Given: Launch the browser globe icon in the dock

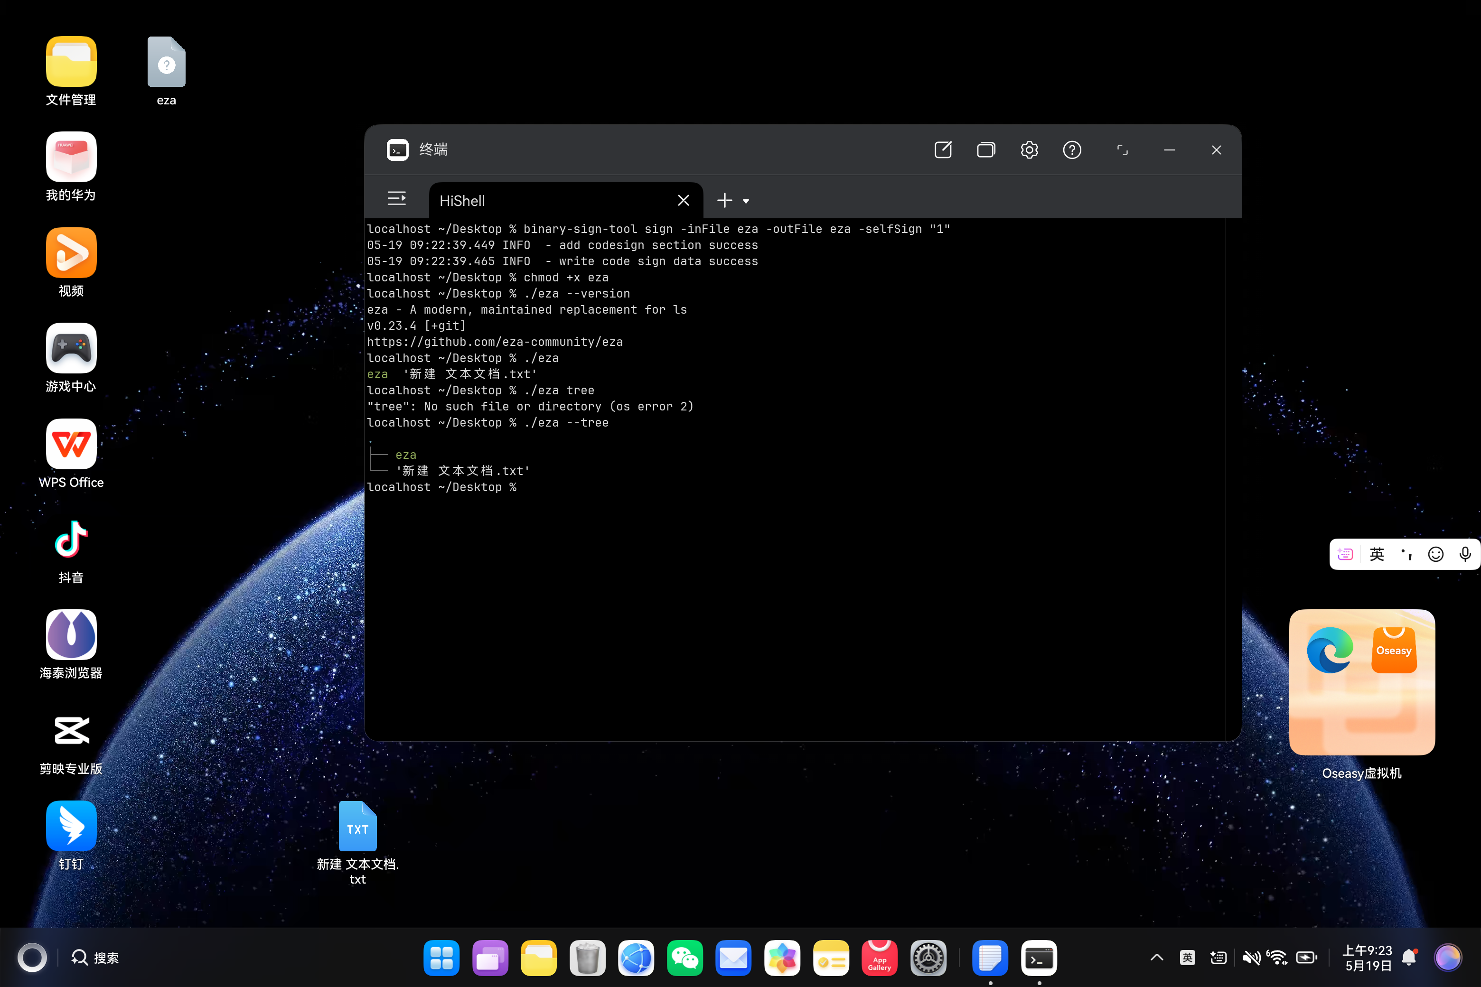Looking at the screenshot, I should 636,958.
